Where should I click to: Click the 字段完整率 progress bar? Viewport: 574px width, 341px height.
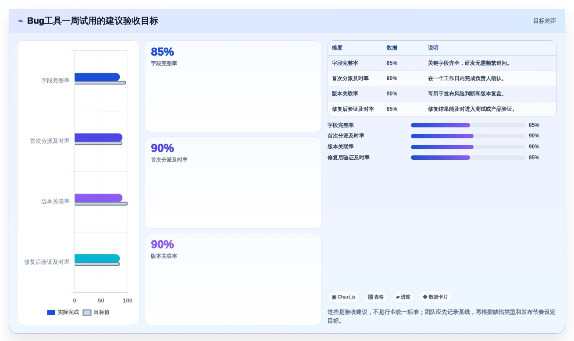(468, 125)
